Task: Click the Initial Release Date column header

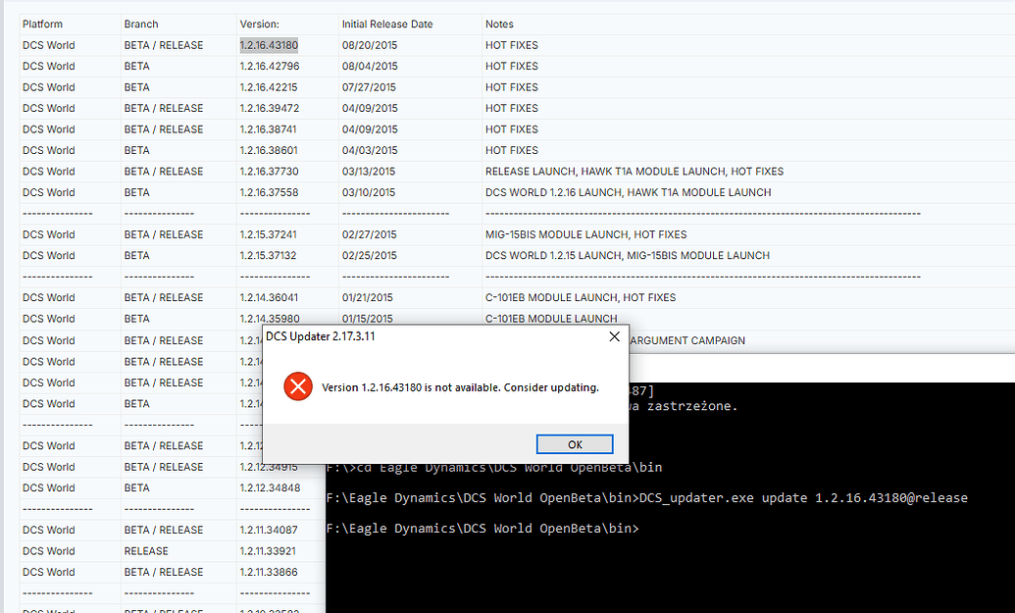Action: click(387, 24)
